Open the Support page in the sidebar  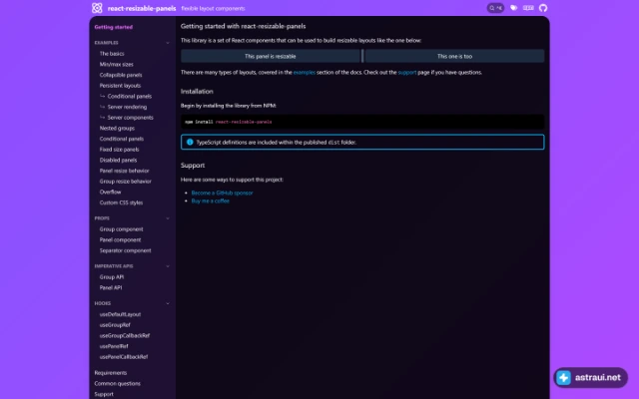pos(104,394)
